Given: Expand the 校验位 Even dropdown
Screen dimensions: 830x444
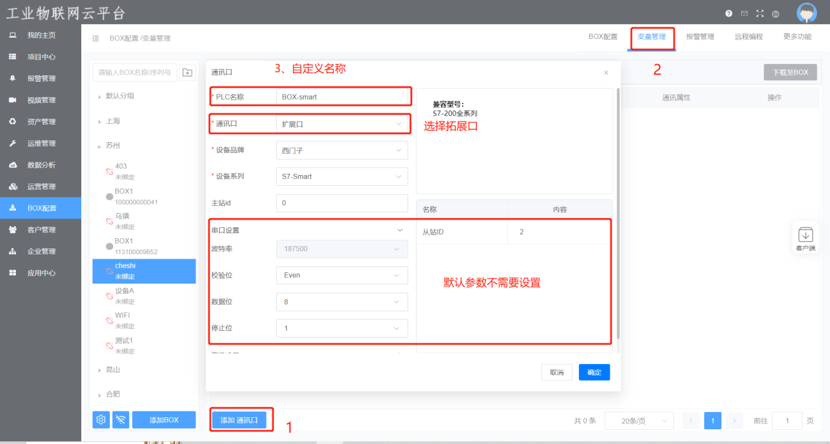Looking at the screenshot, I should [x=341, y=275].
